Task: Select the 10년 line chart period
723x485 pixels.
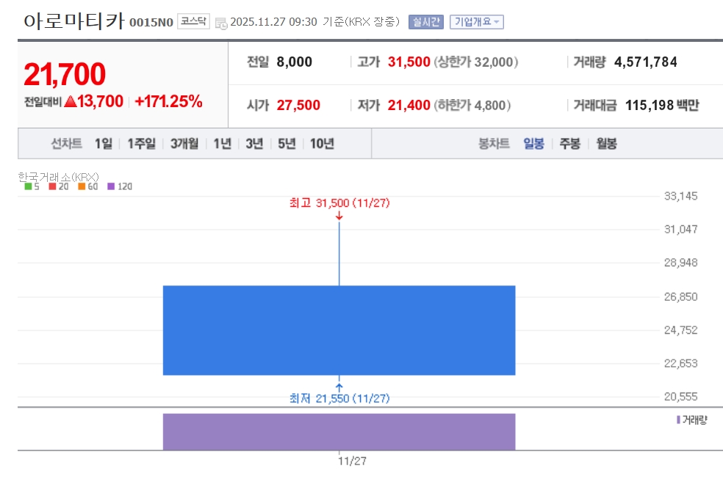Action: pos(322,144)
